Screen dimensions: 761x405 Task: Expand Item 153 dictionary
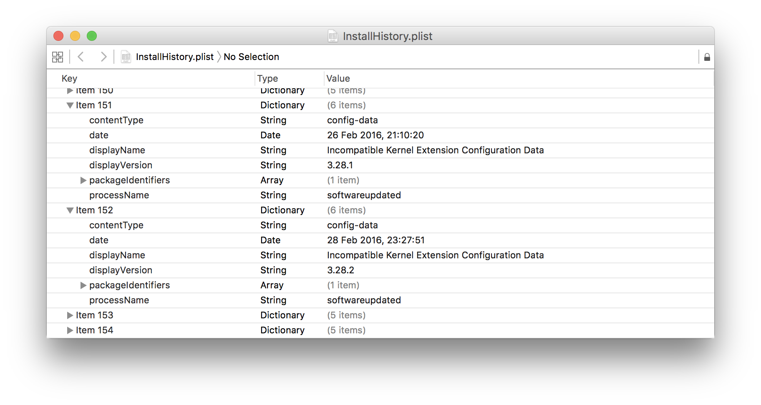tap(70, 315)
